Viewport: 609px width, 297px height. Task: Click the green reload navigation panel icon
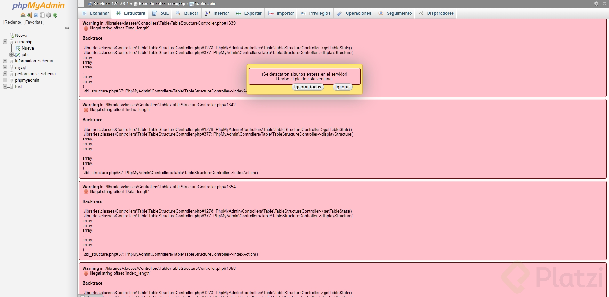click(x=55, y=15)
